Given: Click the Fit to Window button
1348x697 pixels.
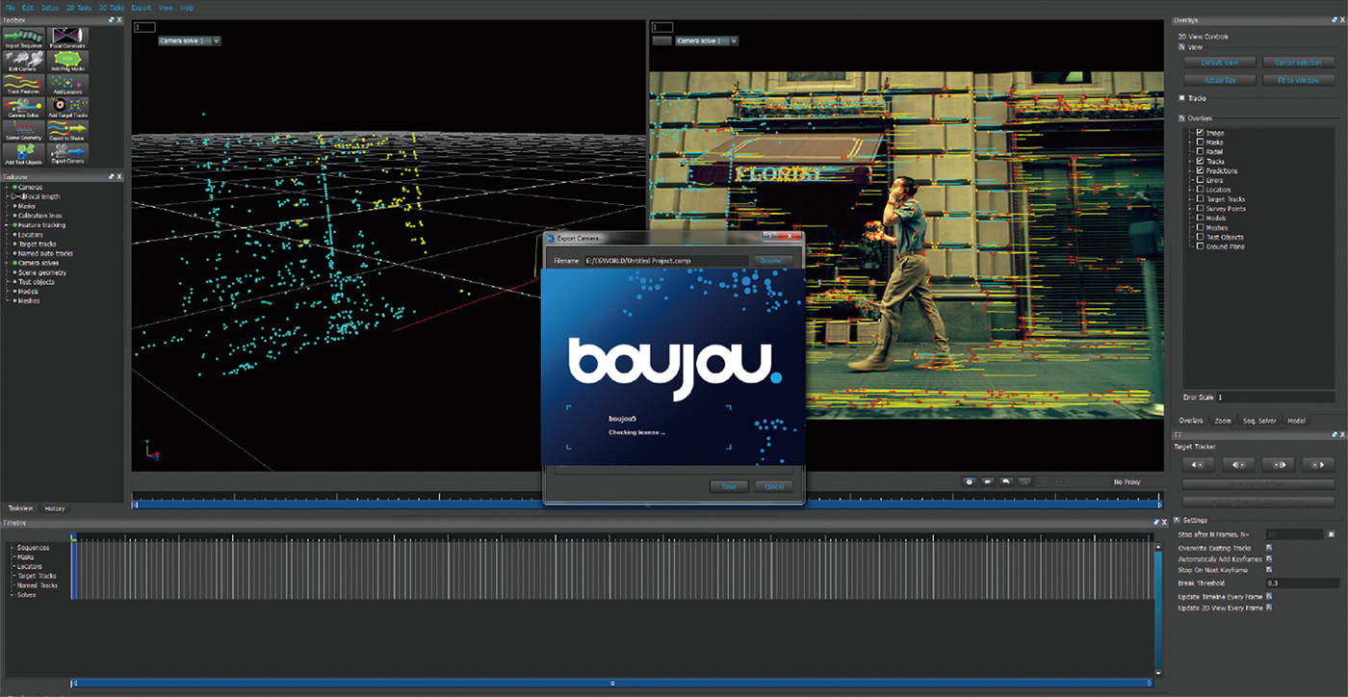Looking at the screenshot, I should tap(1298, 81).
